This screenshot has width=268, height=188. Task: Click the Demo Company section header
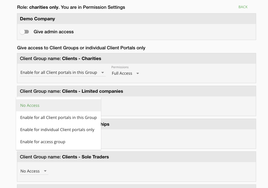38,19
